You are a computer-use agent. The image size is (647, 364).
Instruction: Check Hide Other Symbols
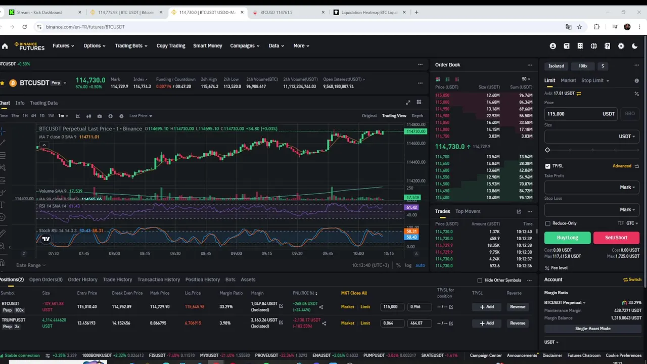pos(480,280)
